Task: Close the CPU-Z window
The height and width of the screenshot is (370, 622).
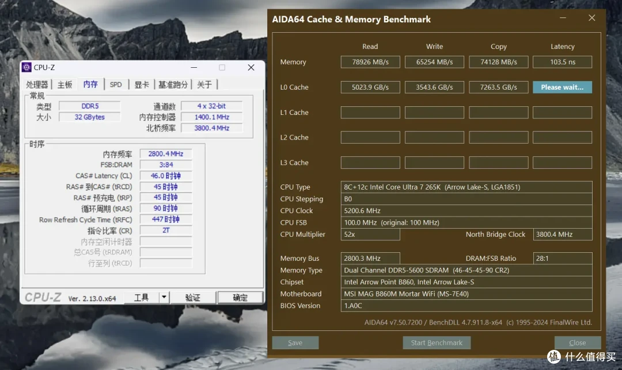Action: click(251, 67)
